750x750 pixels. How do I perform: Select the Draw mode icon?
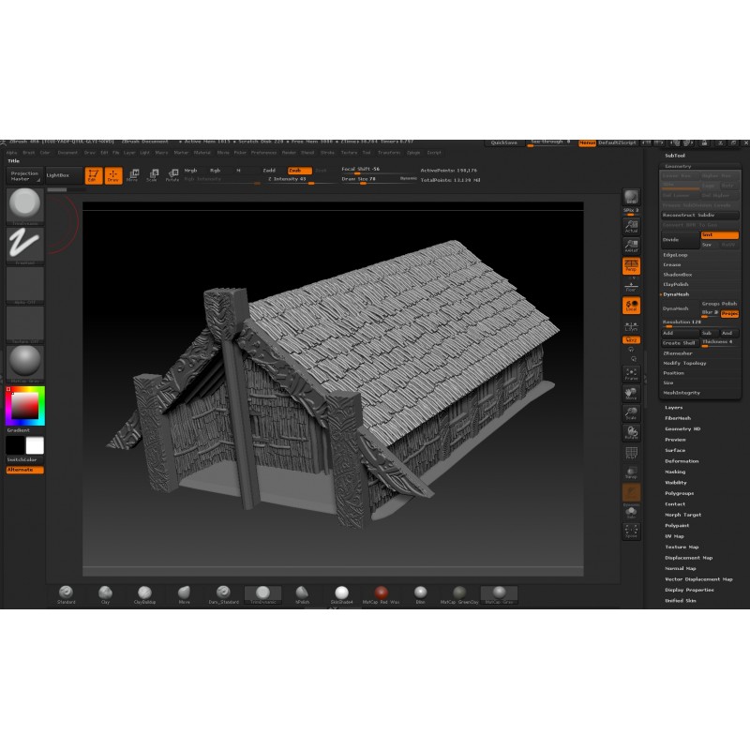click(113, 175)
